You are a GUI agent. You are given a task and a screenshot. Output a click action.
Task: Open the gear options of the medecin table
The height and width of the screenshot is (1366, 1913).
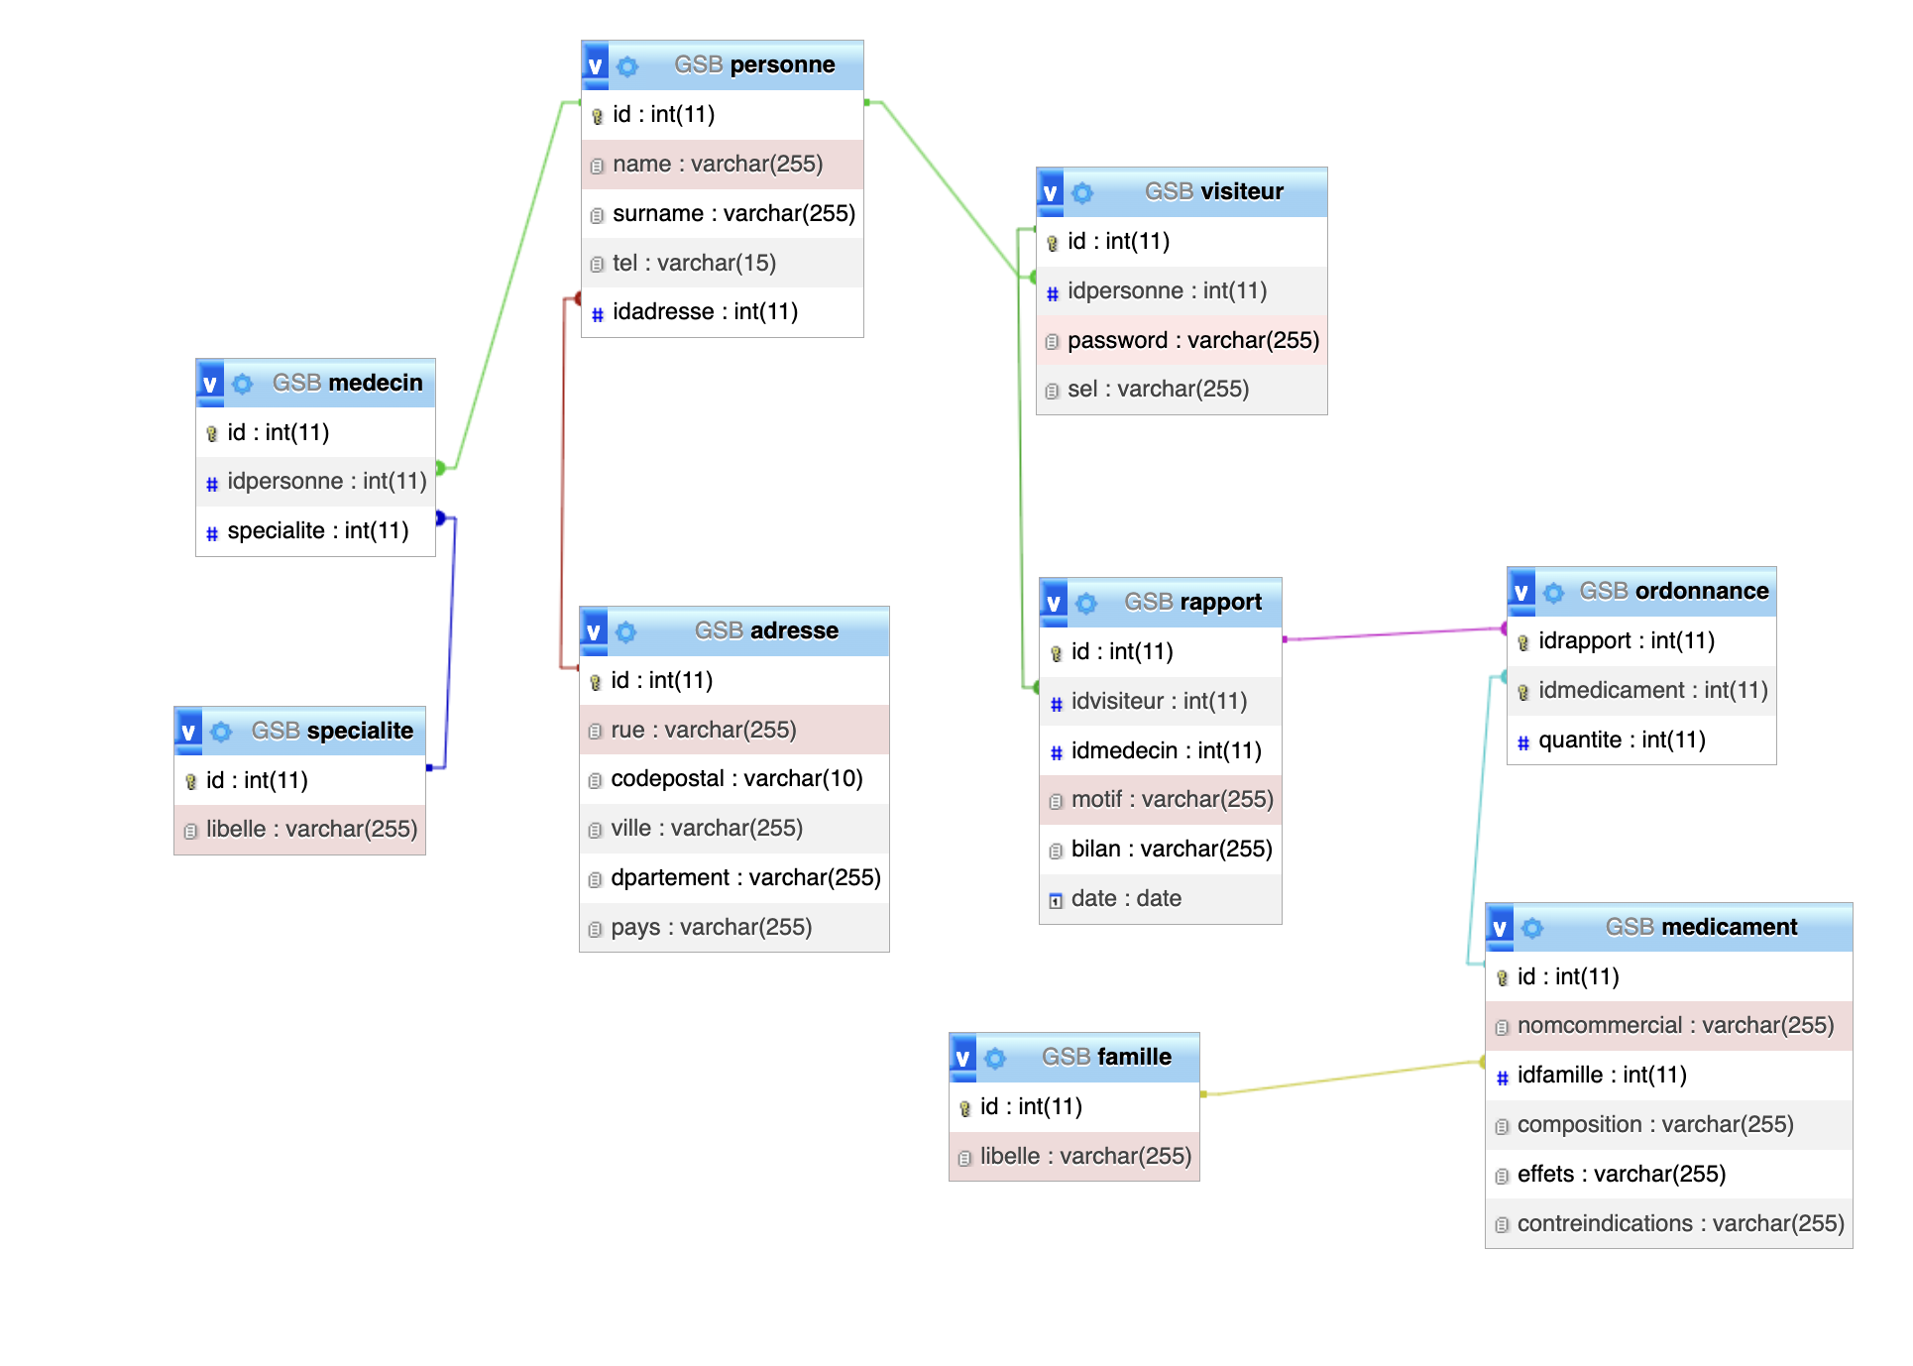coord(242,384)
